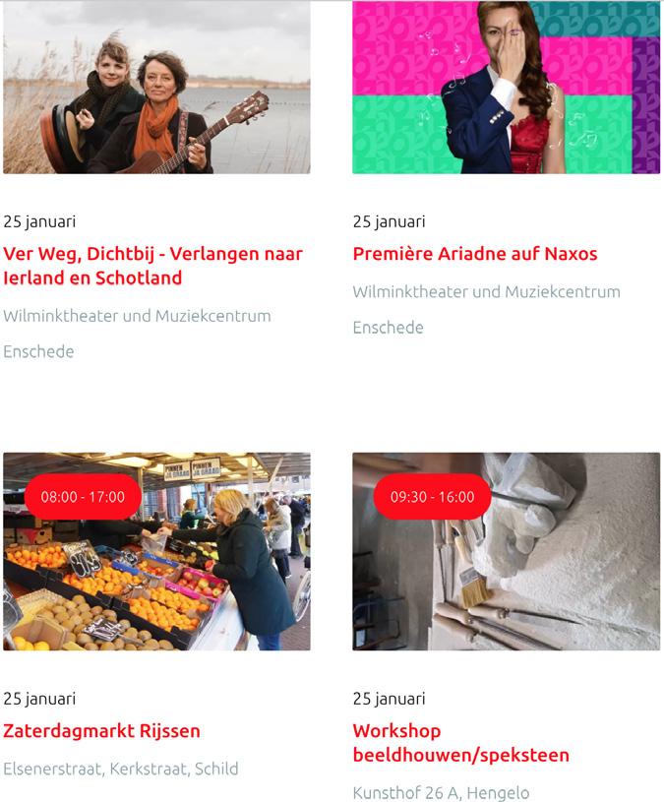Click Wilminktheater venue under Ver Weg event
Screen dimensions: 664x802
137,316
